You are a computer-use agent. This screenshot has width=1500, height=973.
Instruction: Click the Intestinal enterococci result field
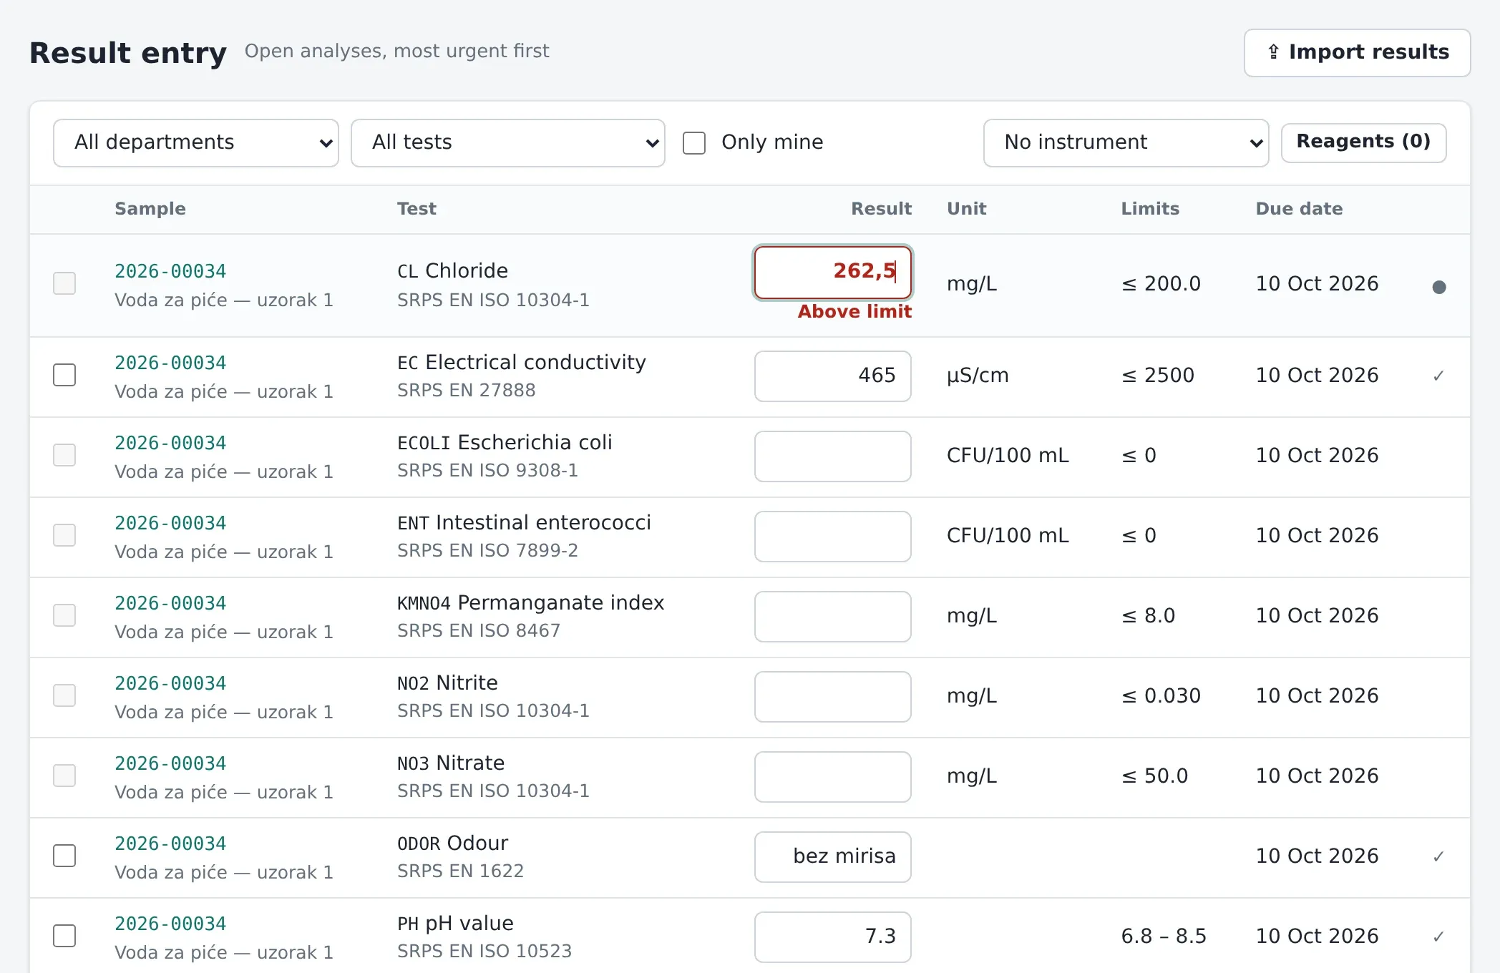pyautogui.click(x=833, y=537)
